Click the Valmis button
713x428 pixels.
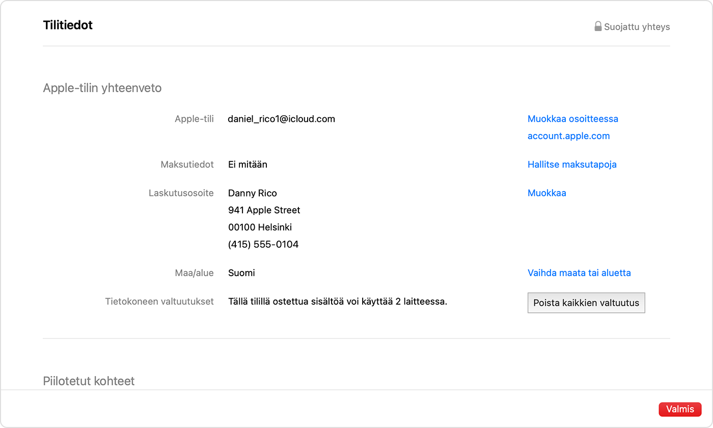tap(680, 409)
